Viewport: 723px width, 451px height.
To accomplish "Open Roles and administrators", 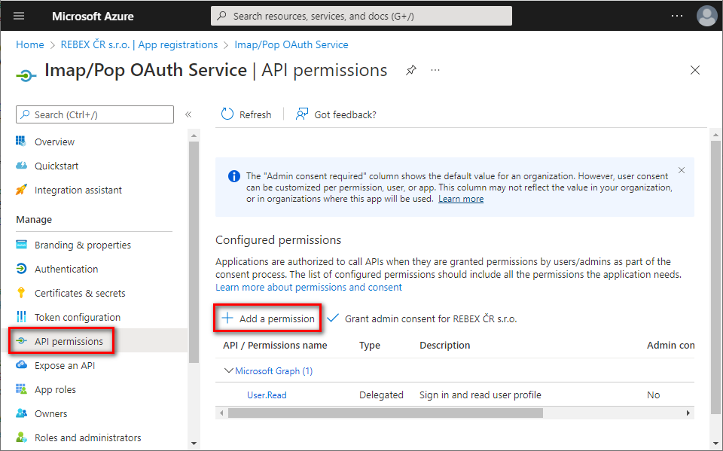I will [x=84, y=437].
